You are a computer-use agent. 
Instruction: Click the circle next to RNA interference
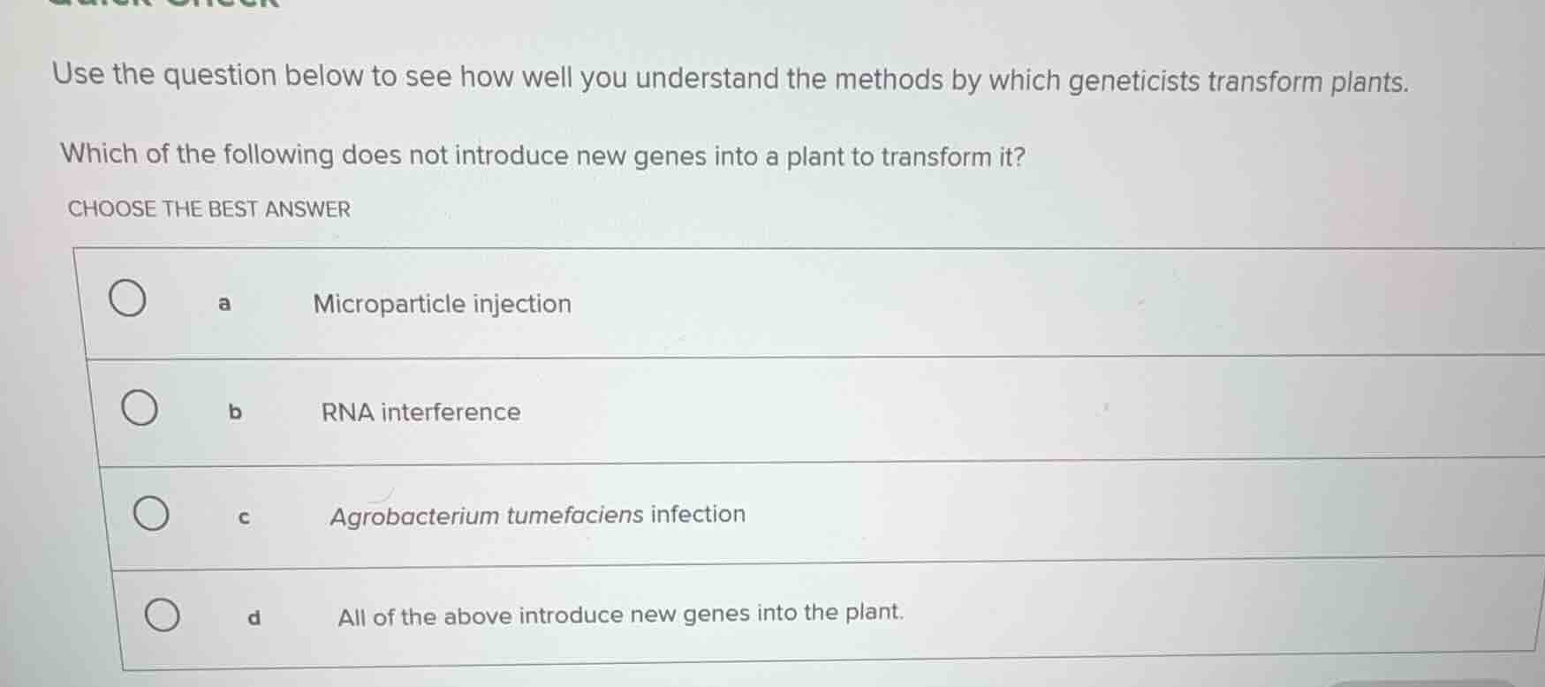[x=140, y=407]
